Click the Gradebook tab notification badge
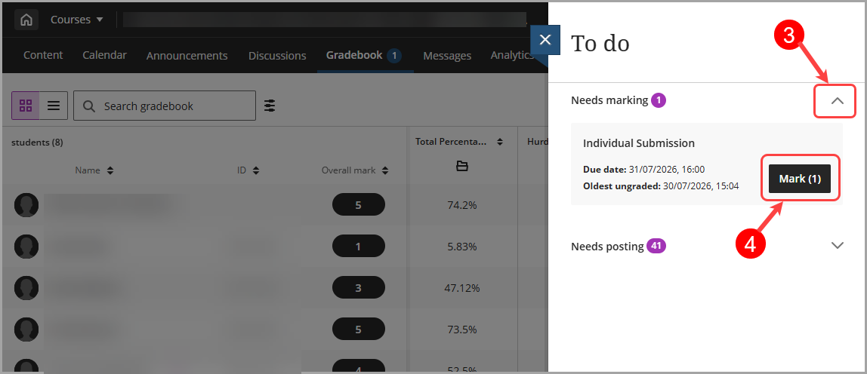867x374 pixels. pos(393,55)
